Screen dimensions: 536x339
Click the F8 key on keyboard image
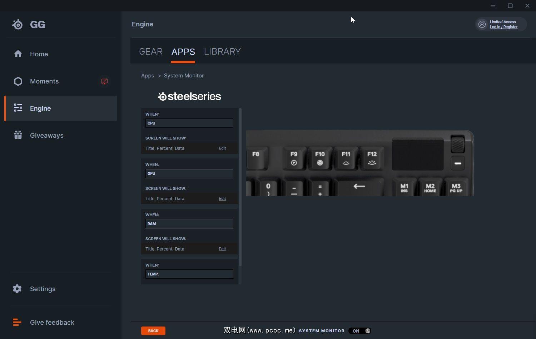coord(257,158)
